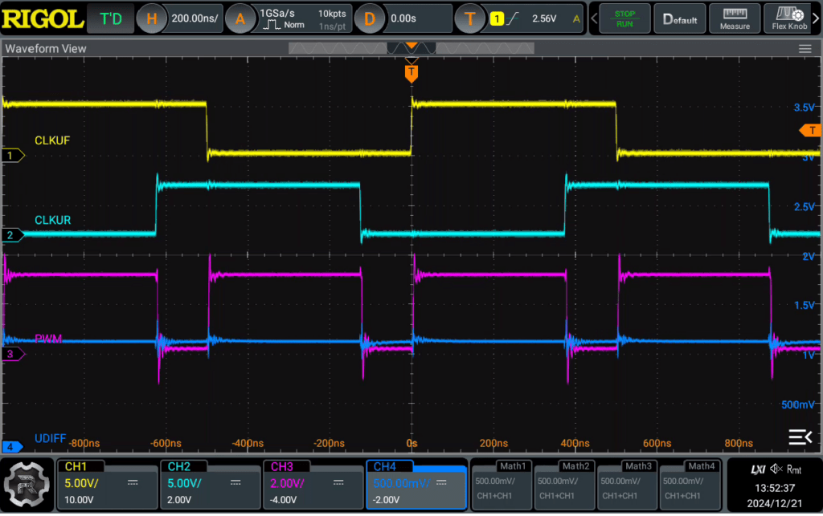Toggle the STOP/RUN acquisition button

[624, 19]
